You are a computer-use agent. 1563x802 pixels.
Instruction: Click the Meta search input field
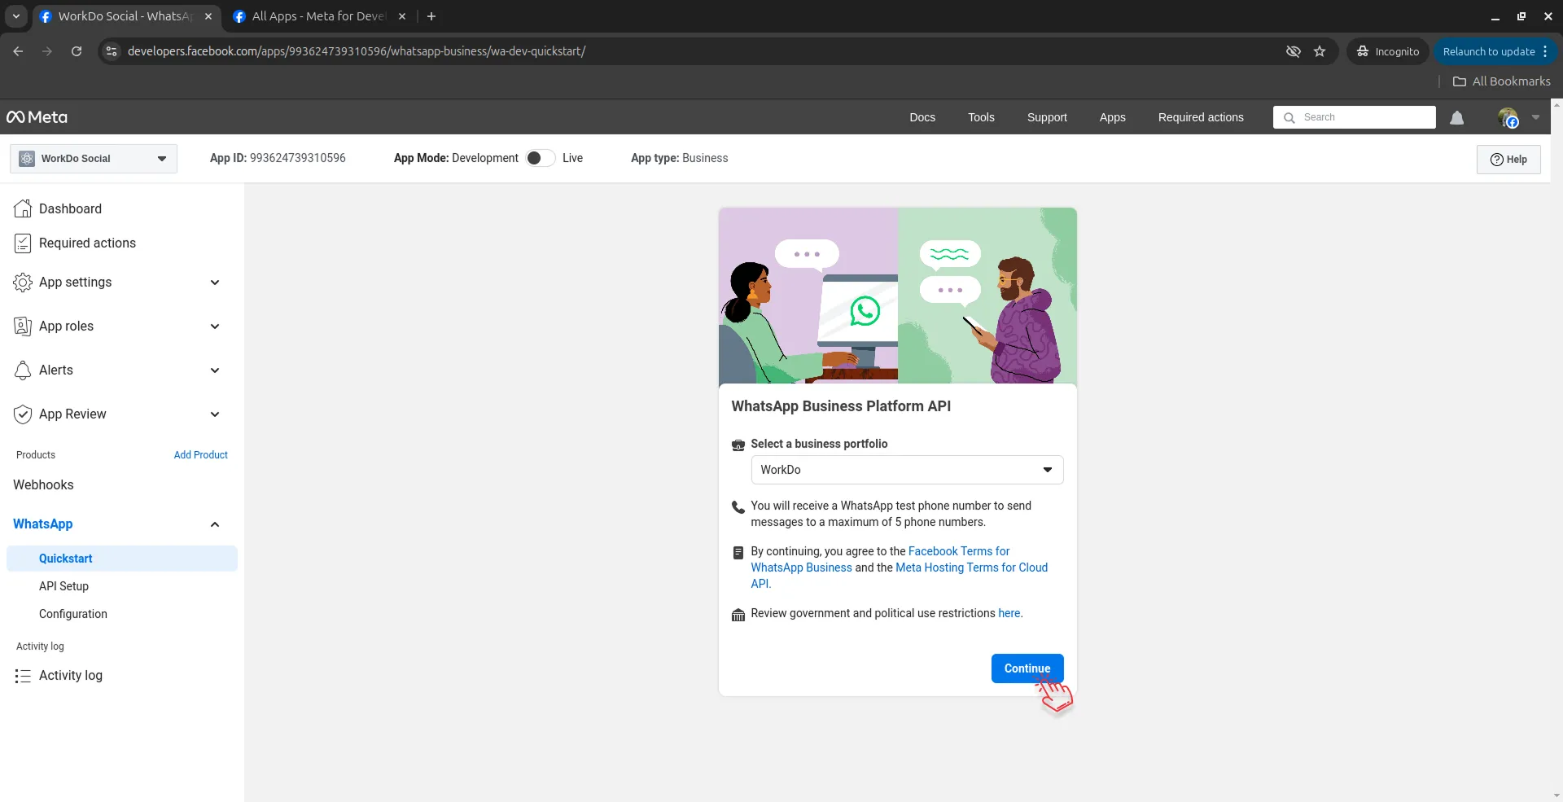tap(1355, 117)
